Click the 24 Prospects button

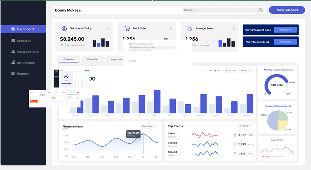click(285, 30)
